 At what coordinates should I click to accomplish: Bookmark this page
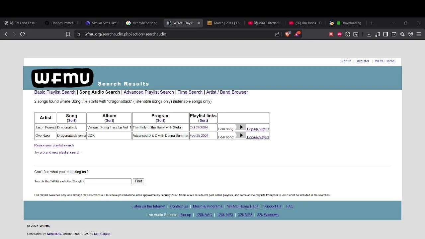68,34
